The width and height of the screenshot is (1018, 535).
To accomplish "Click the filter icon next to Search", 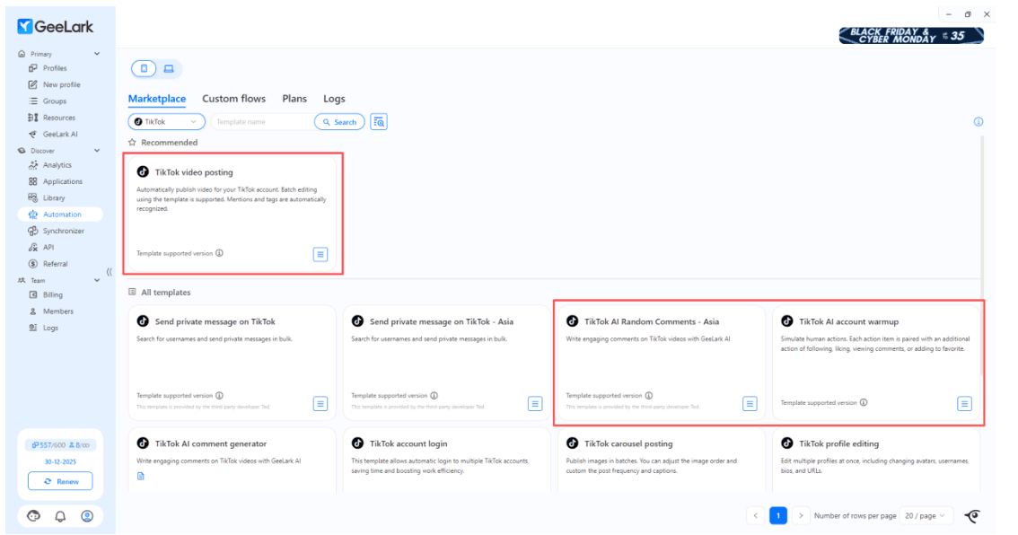I will coord(379,122).
